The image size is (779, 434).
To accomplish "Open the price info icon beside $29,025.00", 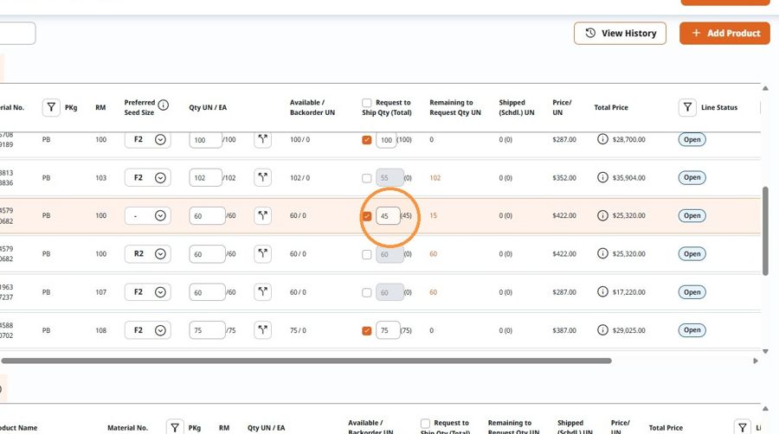I will (602, 330).
